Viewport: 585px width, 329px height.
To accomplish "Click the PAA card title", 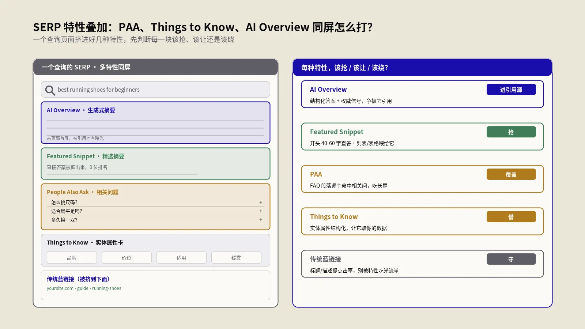I will (x=316, y=174).
